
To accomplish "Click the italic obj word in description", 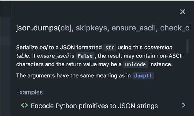I will [x=44, y=48].
